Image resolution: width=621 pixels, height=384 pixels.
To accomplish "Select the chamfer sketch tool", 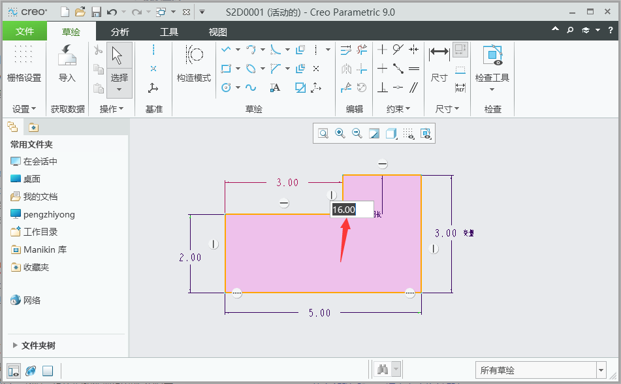I will pyautogui.click(x=276, y=69).
